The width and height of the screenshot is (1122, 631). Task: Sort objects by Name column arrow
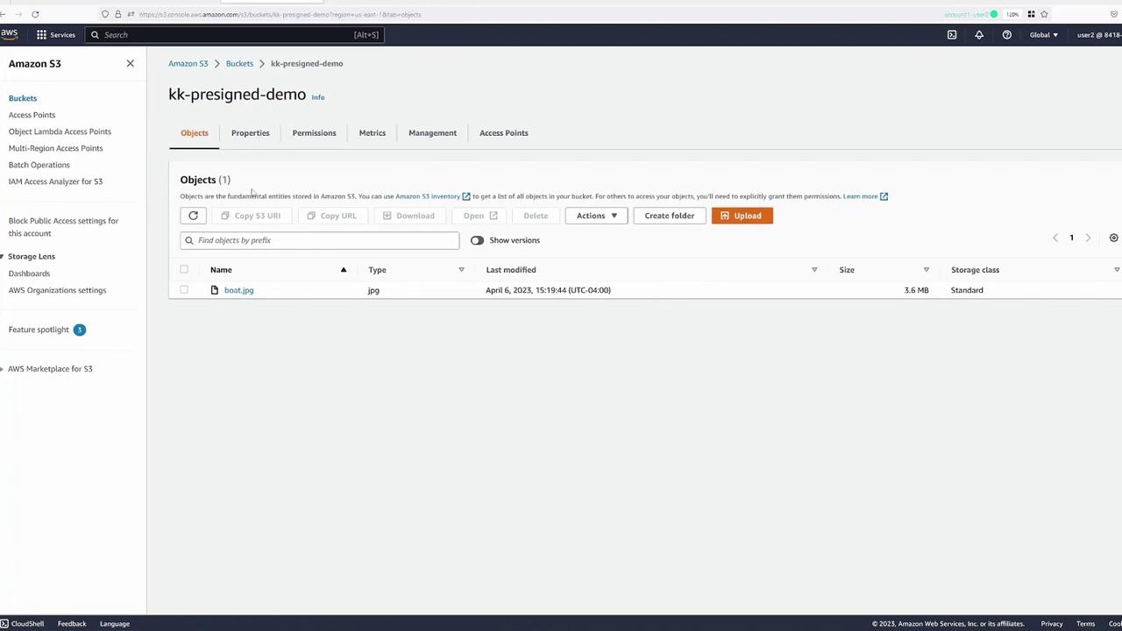(344, 270)
